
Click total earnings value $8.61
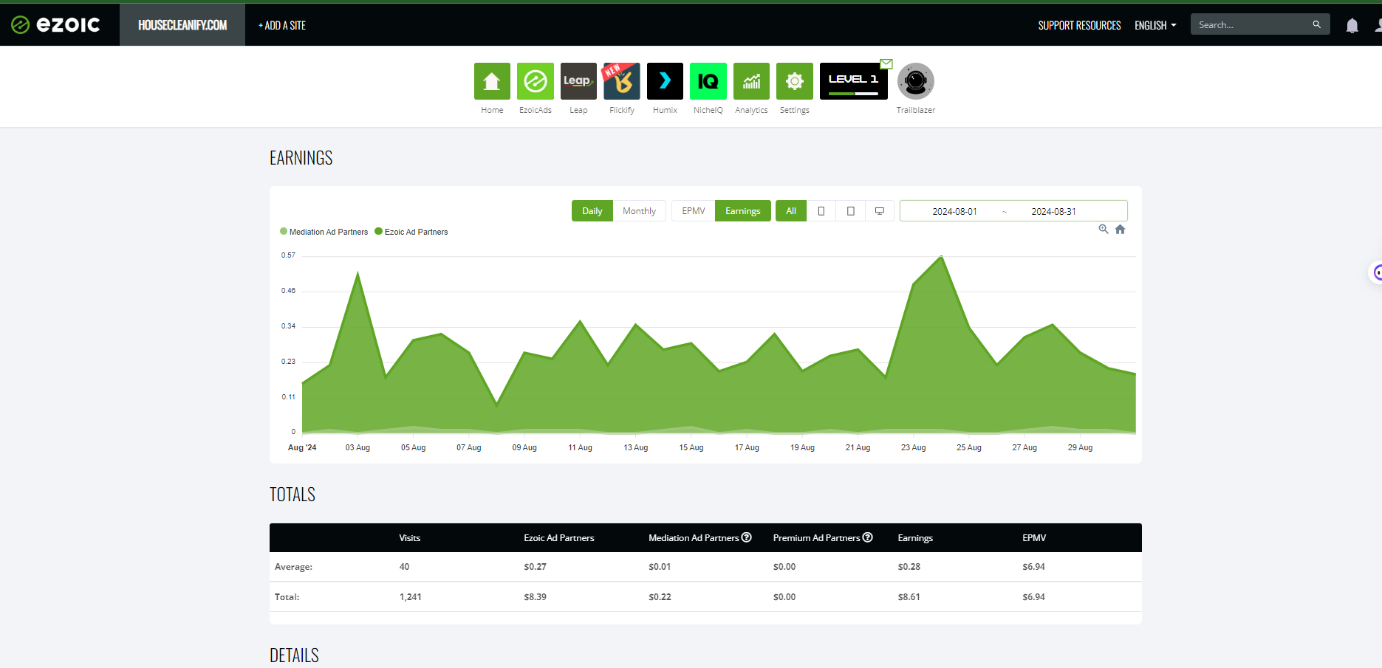pyautogui.click(x=909, y=597)
